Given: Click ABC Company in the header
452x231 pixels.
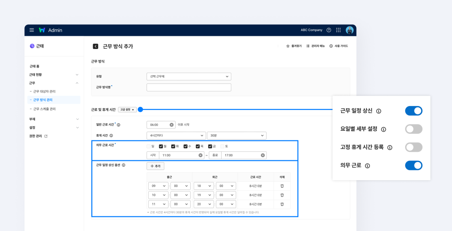Looking at the screenshot, I should coord(311,30).
